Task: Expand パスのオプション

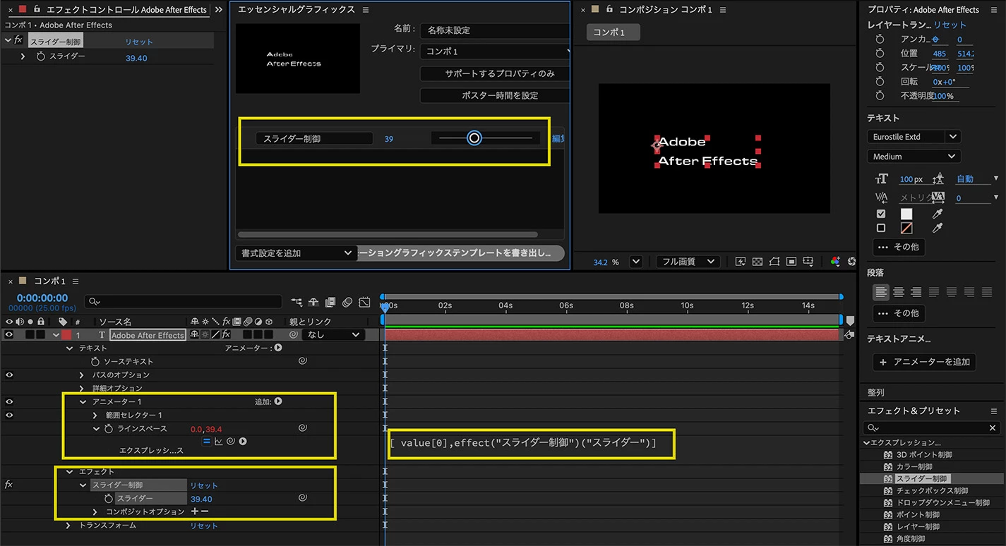Action: (x=82, y=375)
